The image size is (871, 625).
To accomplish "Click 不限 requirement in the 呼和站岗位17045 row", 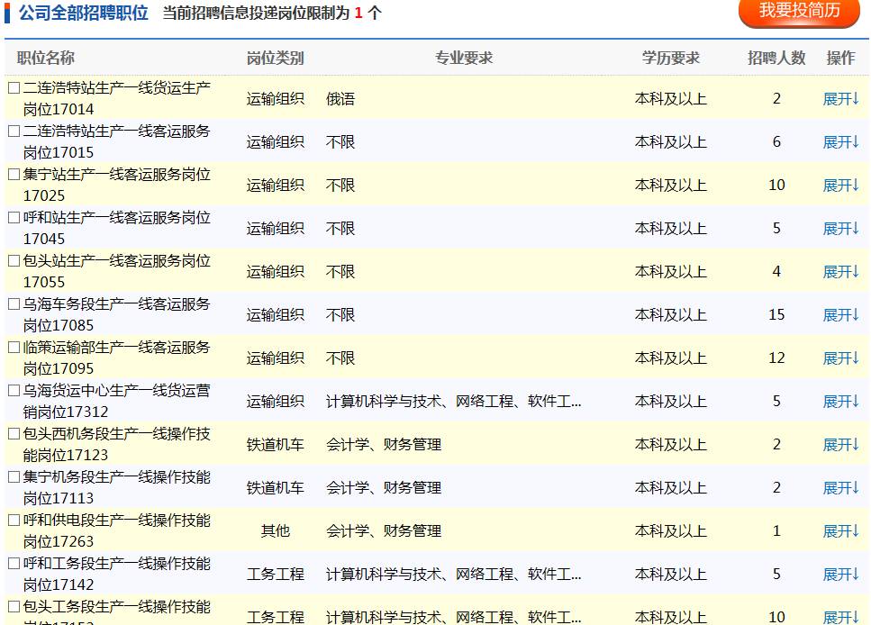I will pos(340,229).
